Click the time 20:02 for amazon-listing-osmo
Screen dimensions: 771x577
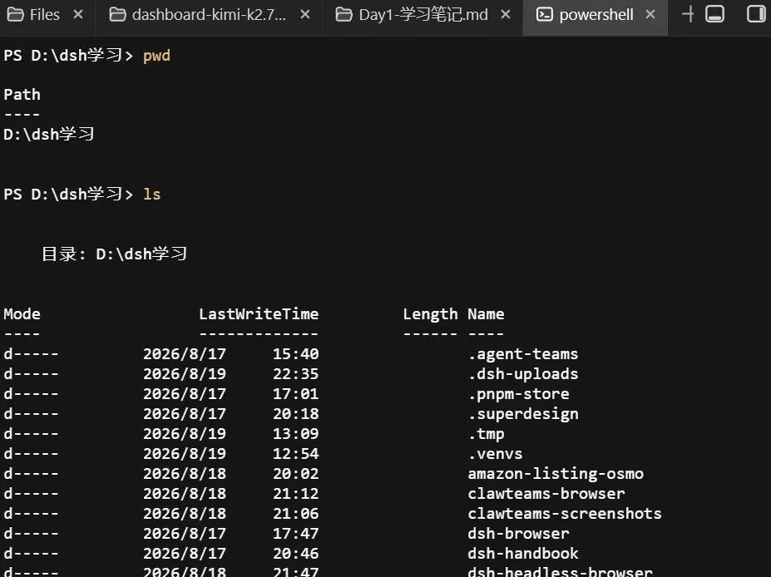click(296, 474)
